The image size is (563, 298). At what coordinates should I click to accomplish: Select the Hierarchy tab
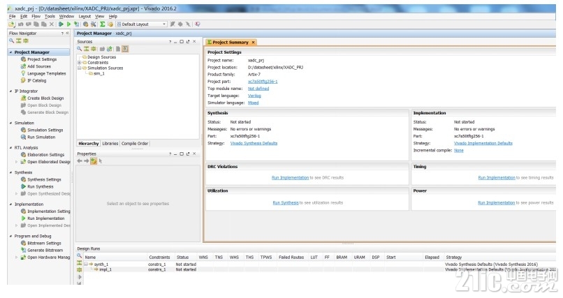[x=88, y=144]
